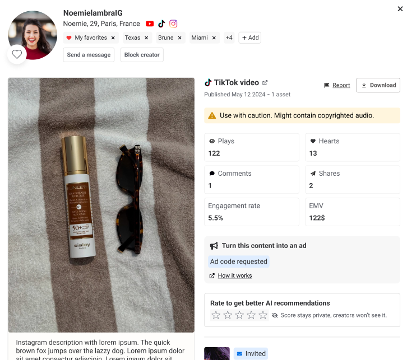Click the sunscreen product video thumbnail

[x=101, y=205]
